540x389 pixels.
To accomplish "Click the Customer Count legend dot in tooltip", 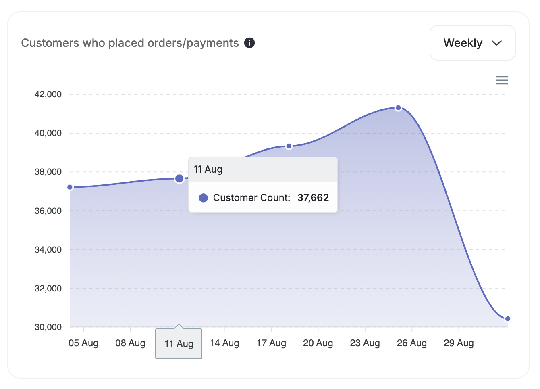I will click(x=204, y=198).
